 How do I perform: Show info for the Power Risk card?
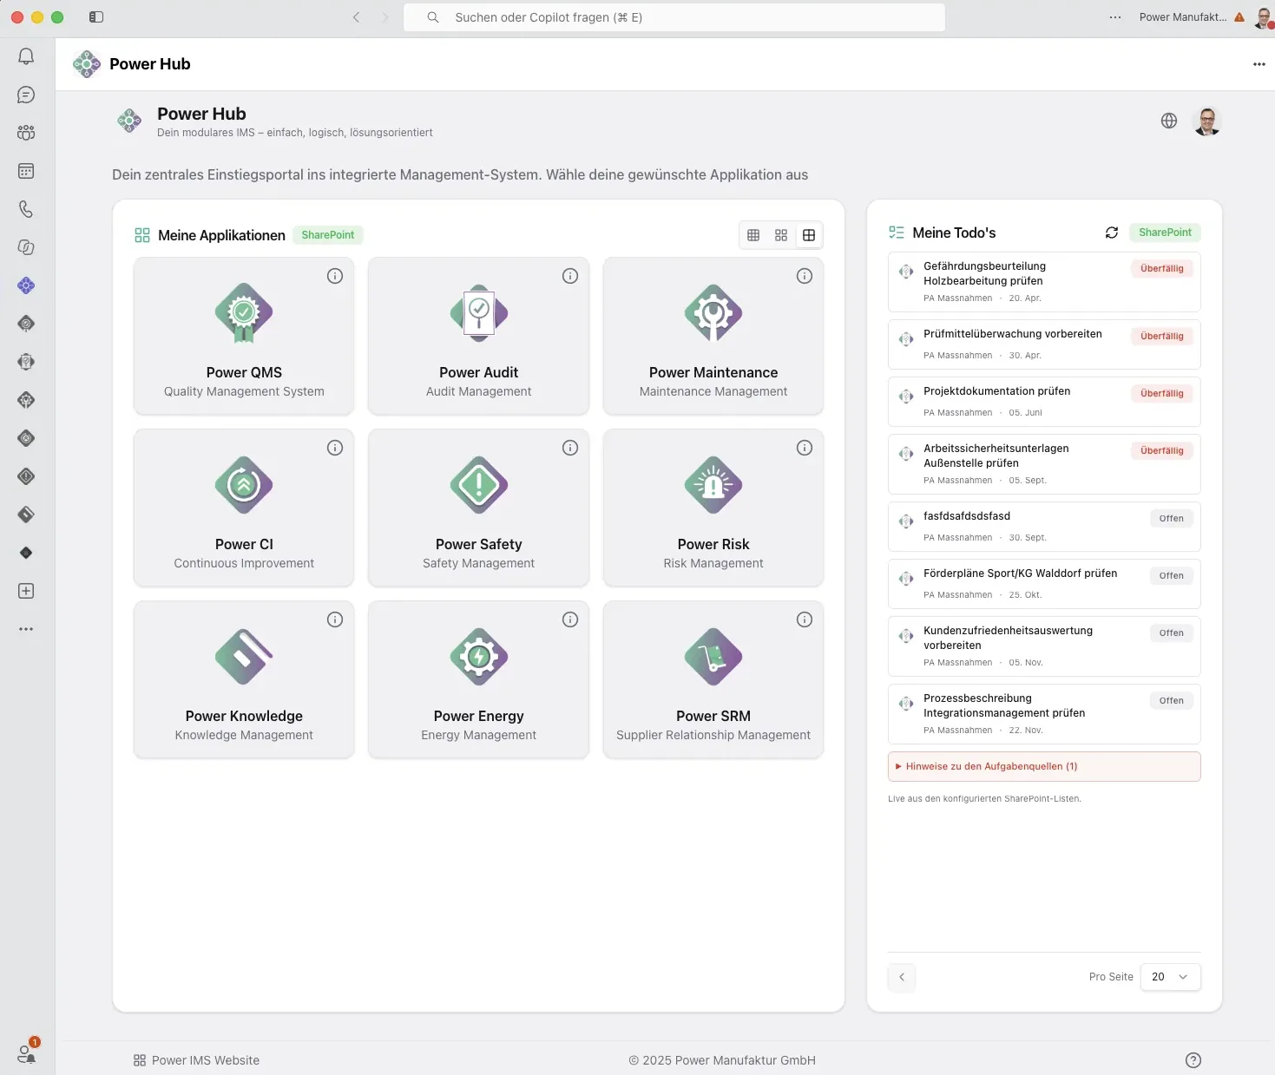click(805, 448)
